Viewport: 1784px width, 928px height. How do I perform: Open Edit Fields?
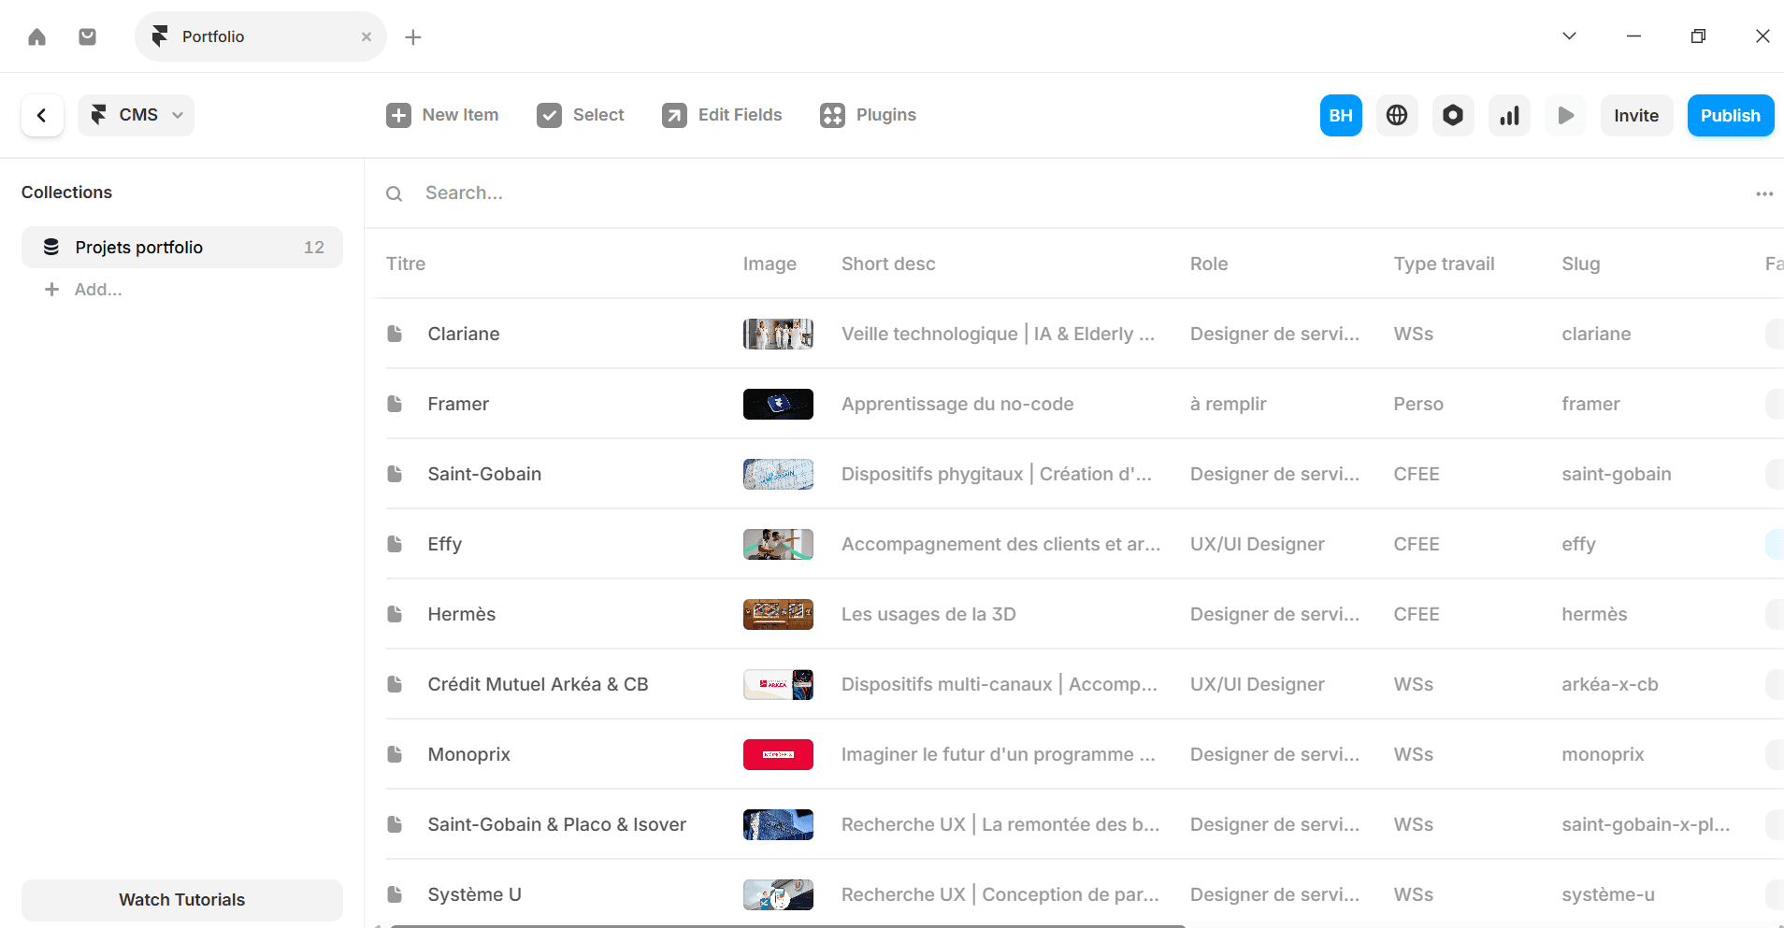[x=722, y=115]
